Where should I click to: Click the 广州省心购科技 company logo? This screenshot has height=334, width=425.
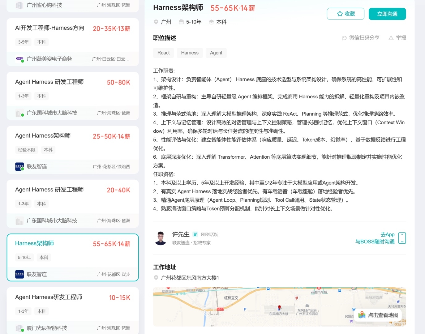(20, 5)
